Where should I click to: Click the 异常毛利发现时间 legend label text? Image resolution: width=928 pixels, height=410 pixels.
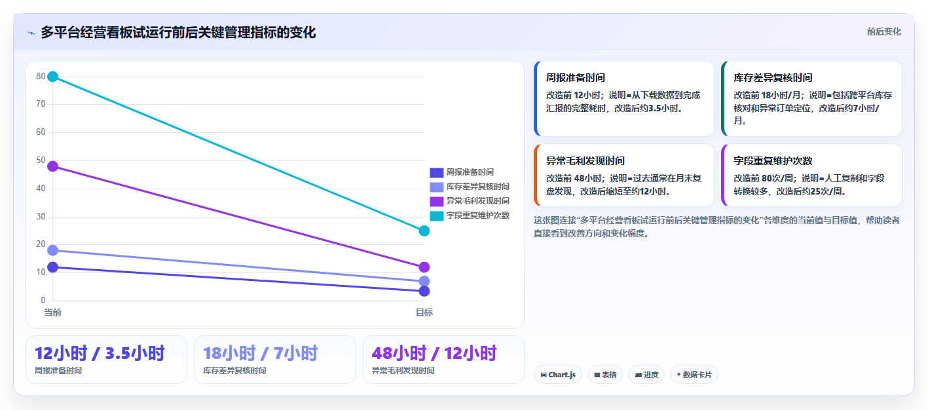[478, 201]
